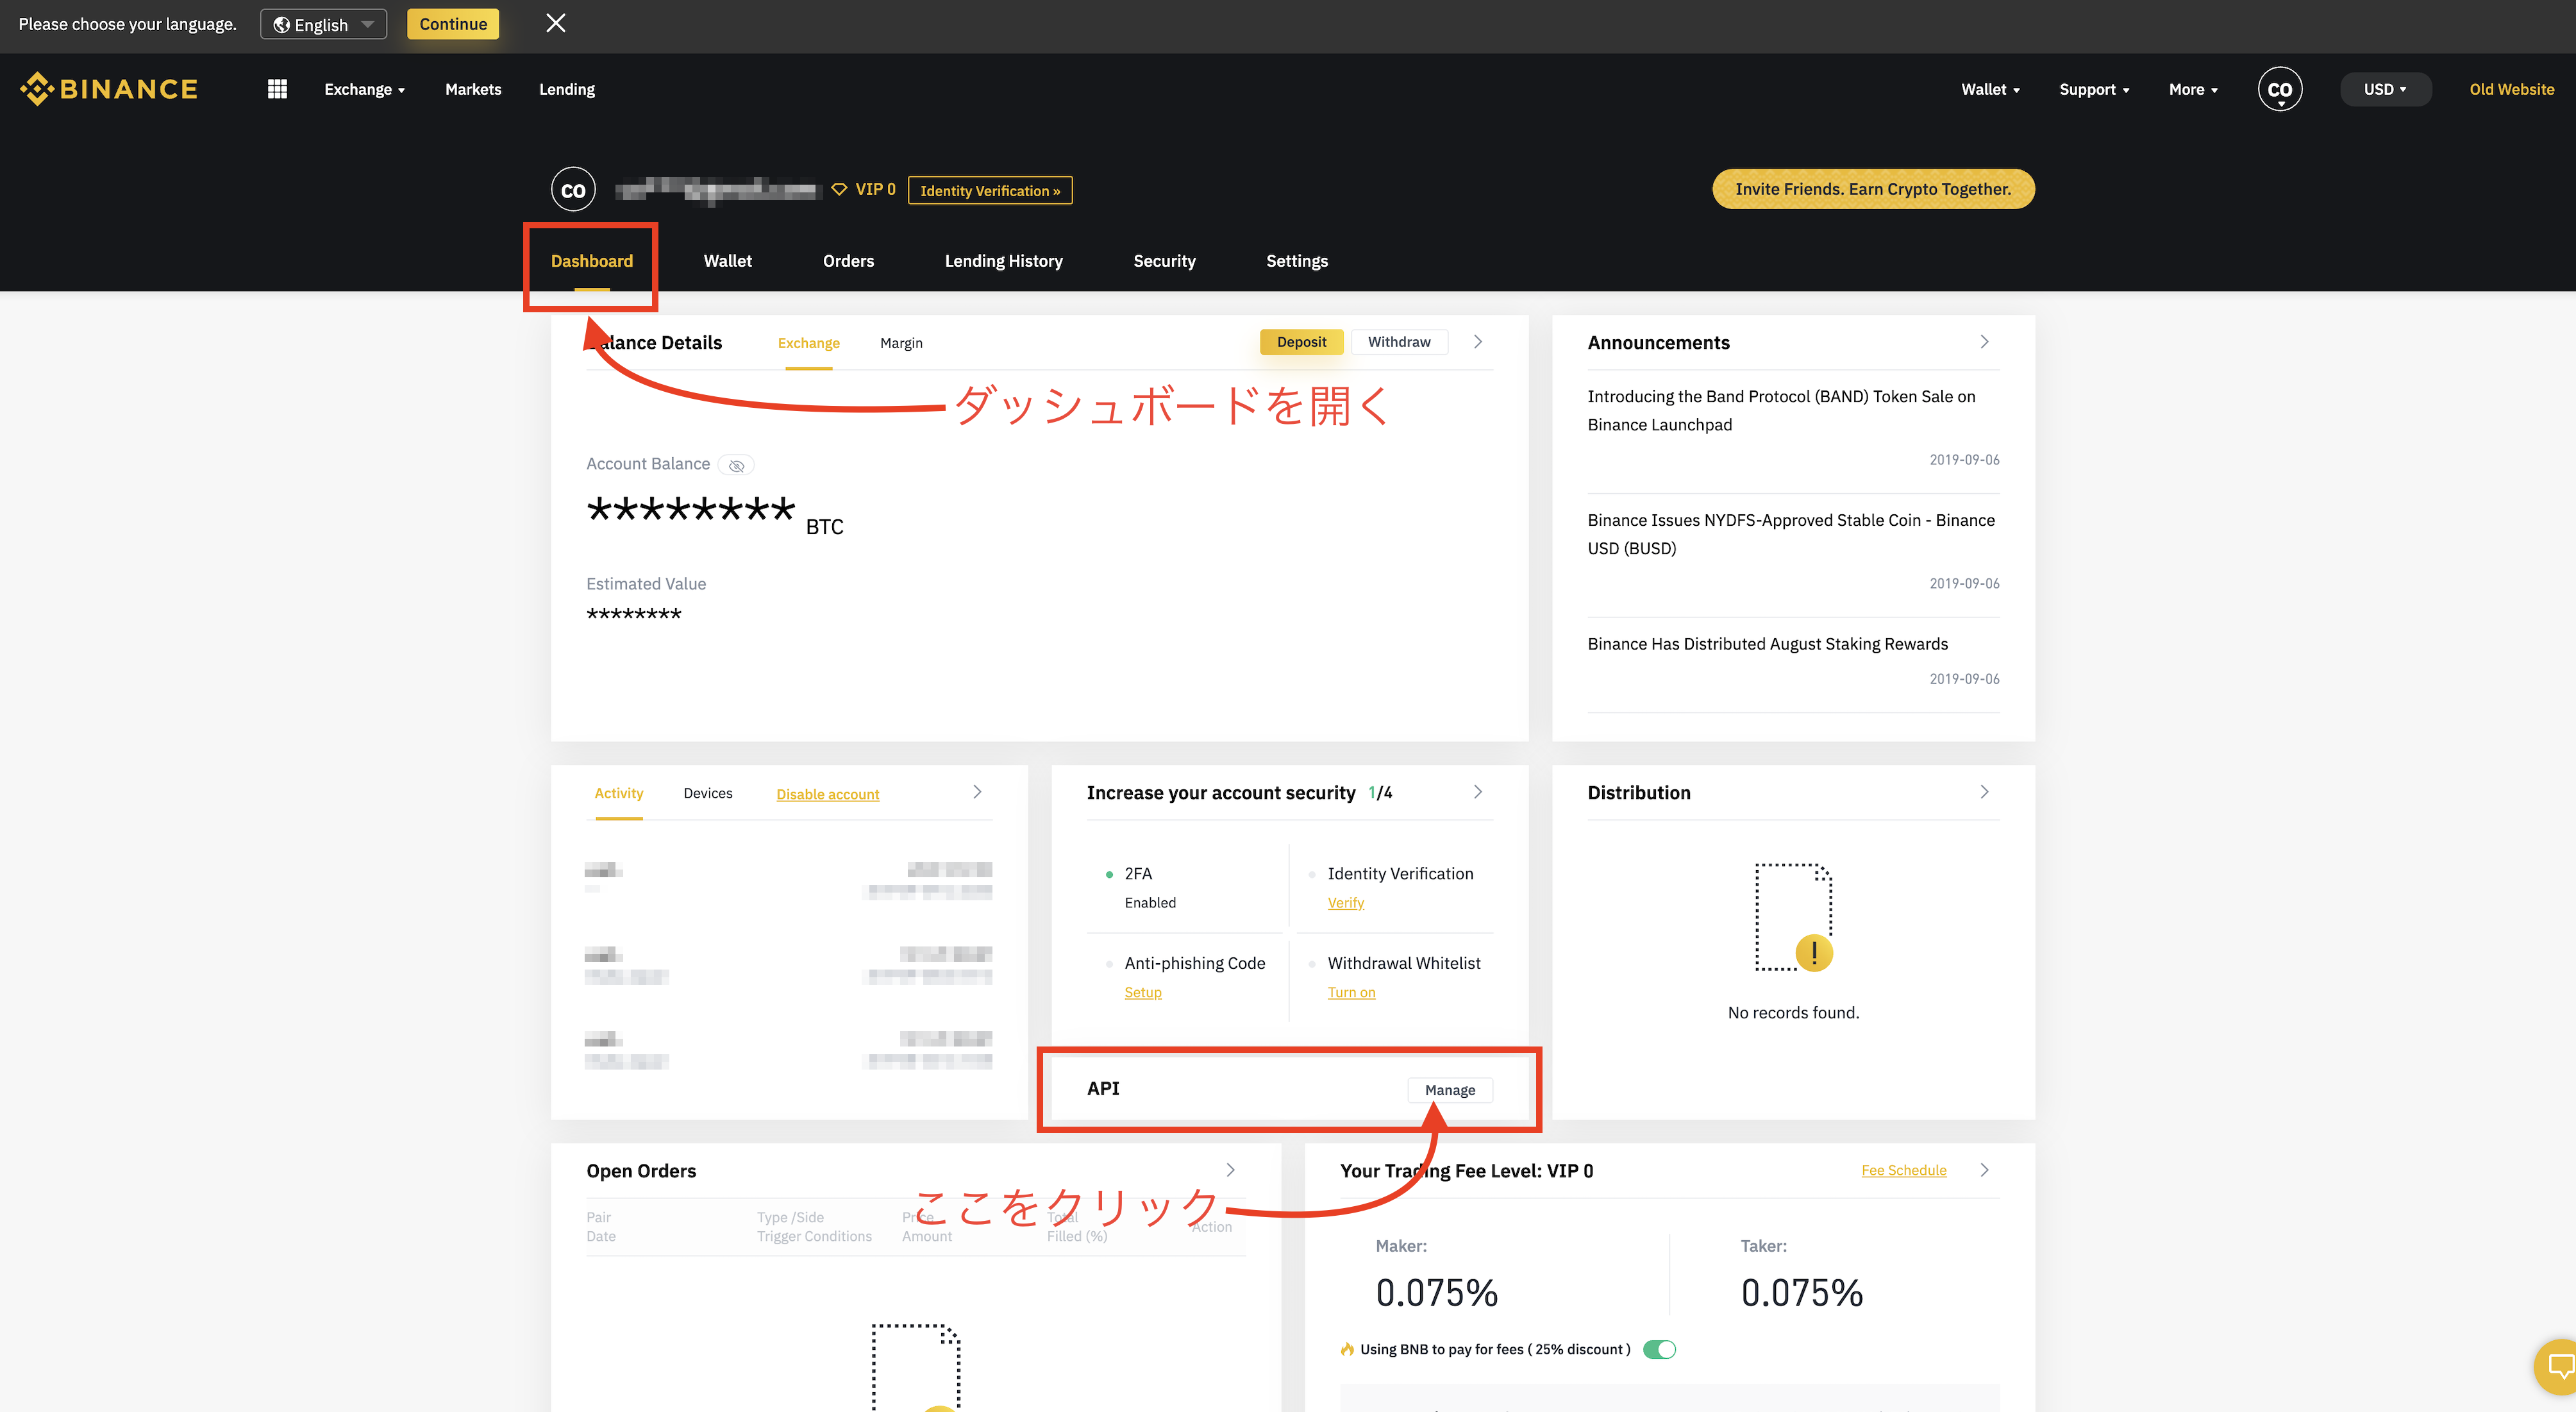Click the Deposit button
This screenshot has width=2576, height=1412.
[x=1301, y=342]
